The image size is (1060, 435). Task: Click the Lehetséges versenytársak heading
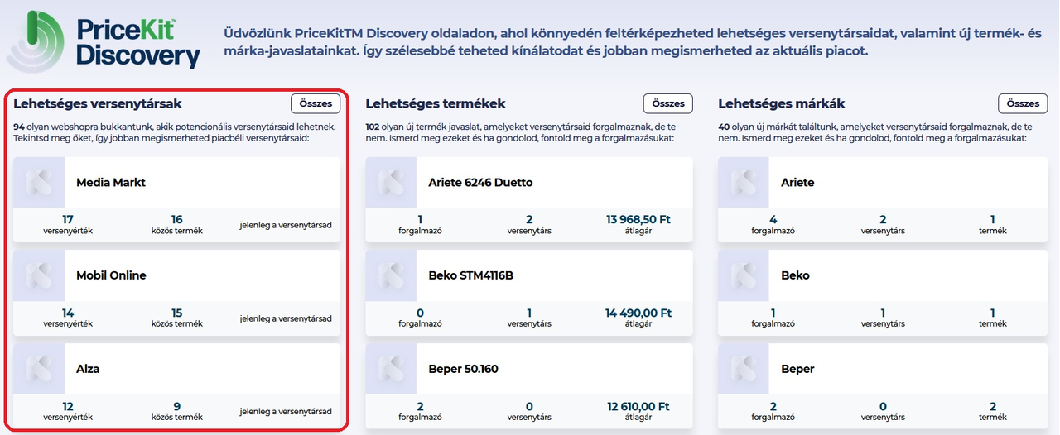(x=98, y=103)
